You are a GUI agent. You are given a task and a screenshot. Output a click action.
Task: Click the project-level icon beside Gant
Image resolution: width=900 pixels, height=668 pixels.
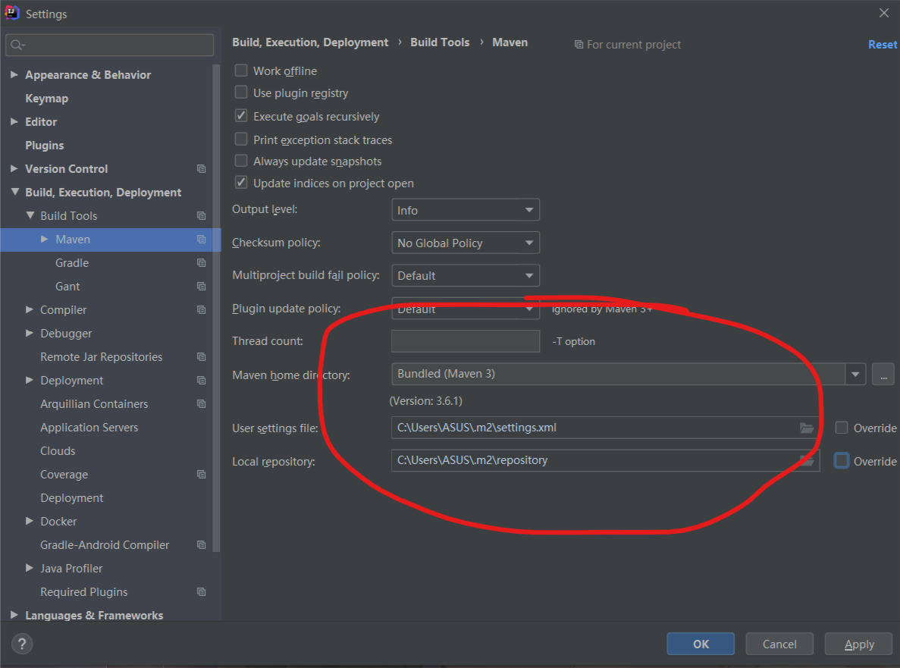[202, 287]
